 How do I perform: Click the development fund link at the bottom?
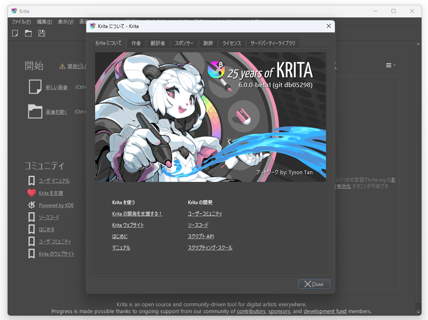[325, 311]
